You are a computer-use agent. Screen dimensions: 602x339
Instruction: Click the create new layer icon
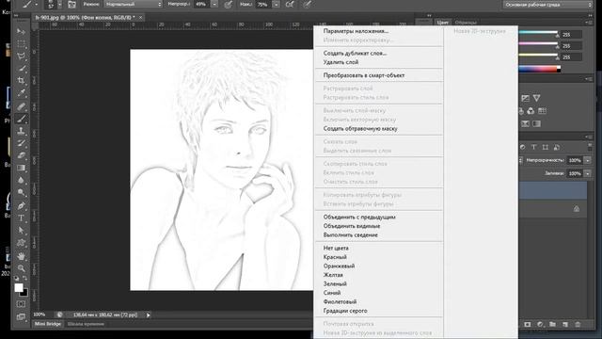564,324
